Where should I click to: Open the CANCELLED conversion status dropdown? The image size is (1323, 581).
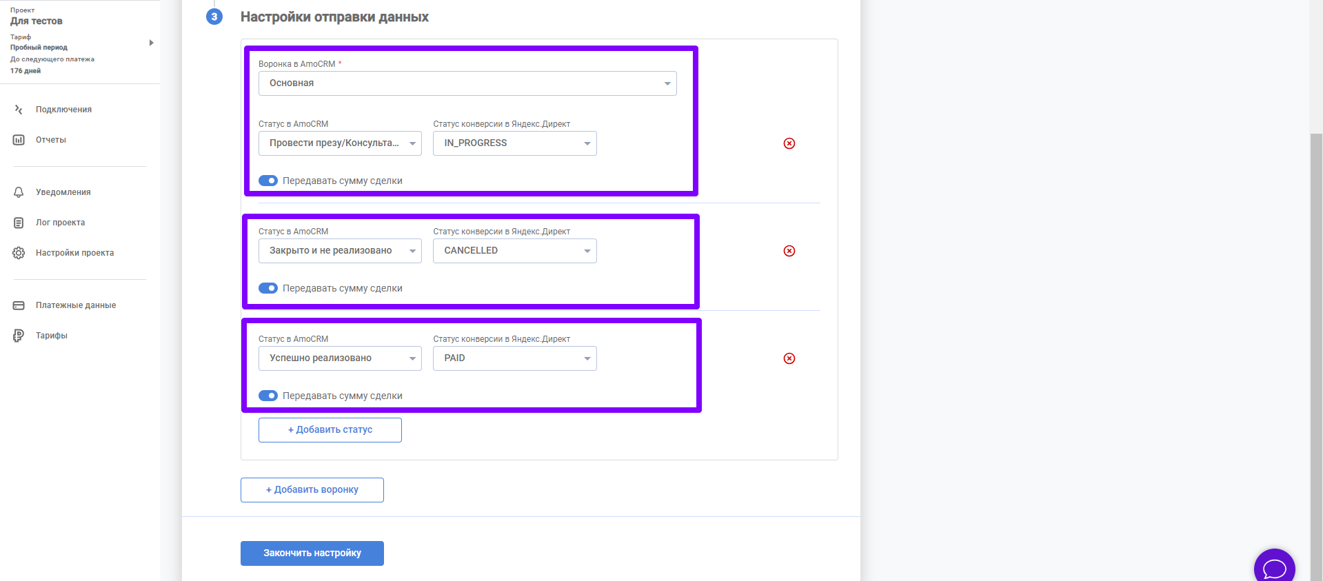[x=515, y=251]
